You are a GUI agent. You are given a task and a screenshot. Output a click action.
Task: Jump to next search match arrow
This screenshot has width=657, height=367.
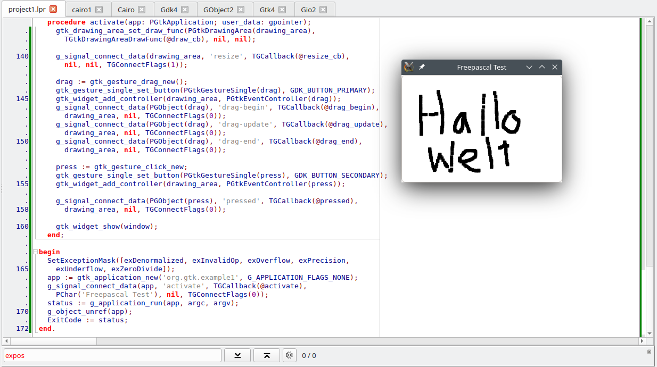(x=237, y=355)
